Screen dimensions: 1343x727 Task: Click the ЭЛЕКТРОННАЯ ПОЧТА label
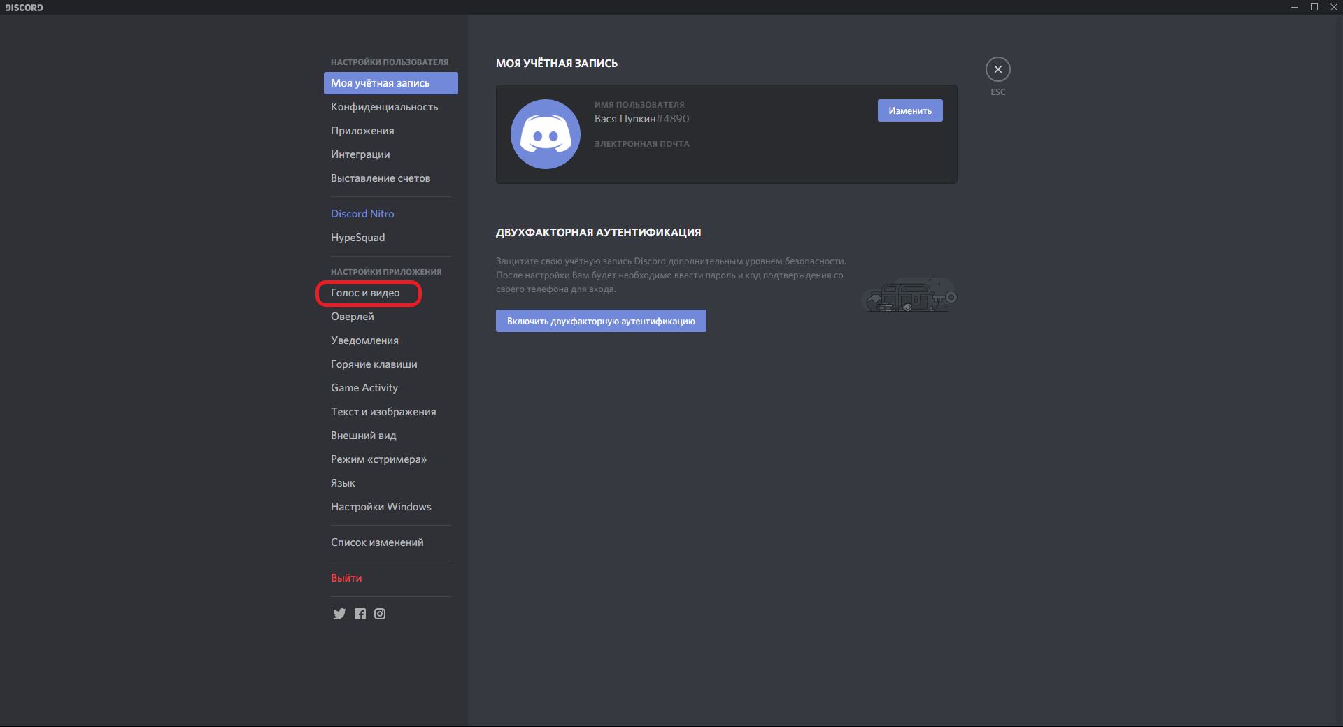point(641,144)
